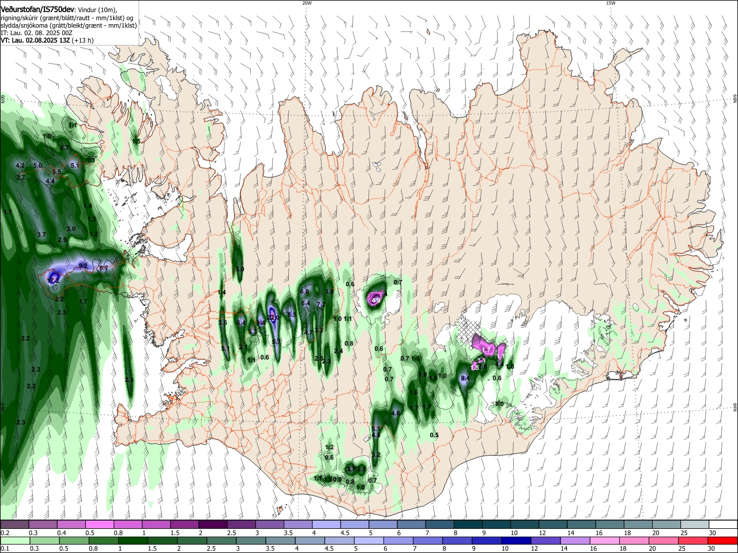Viewport: 738px width, 553px height.
Task: Click the violet 12–14 rain legend swatch
Action: click(545, 541)
